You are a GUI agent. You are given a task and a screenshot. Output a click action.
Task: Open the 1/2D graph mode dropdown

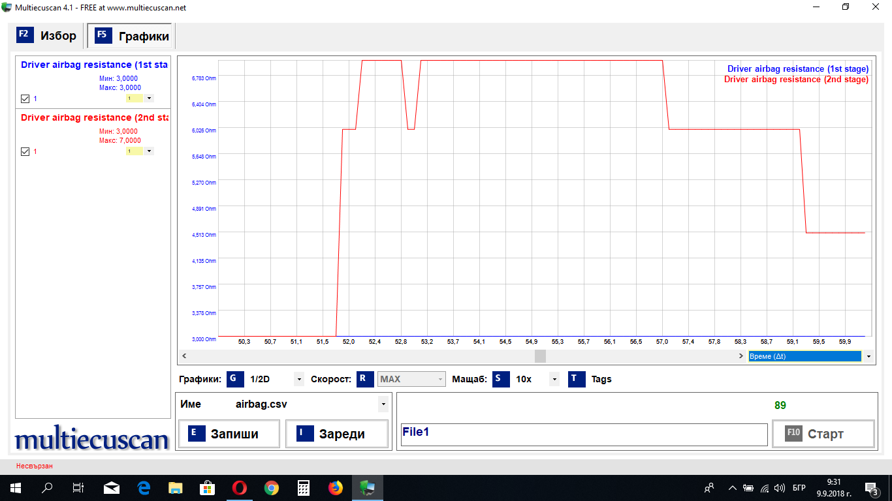click(299, 379)
